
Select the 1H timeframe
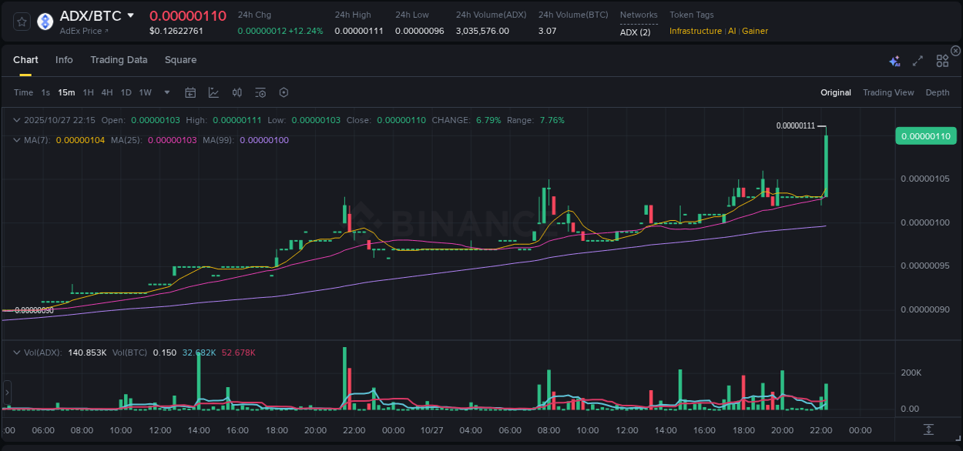tap(87, 92)
